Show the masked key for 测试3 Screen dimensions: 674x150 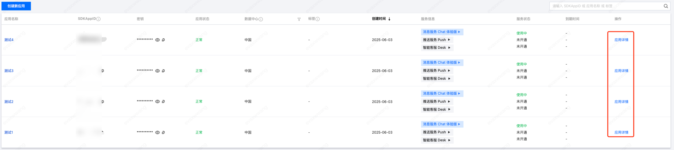157,71
